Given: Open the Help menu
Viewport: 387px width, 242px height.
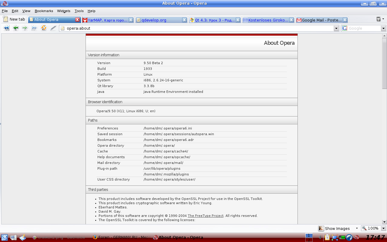Looking at the screenshot, I should pos(91,11).
